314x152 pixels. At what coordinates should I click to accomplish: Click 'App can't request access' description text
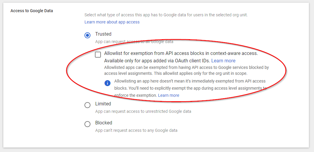pos(136,130)
